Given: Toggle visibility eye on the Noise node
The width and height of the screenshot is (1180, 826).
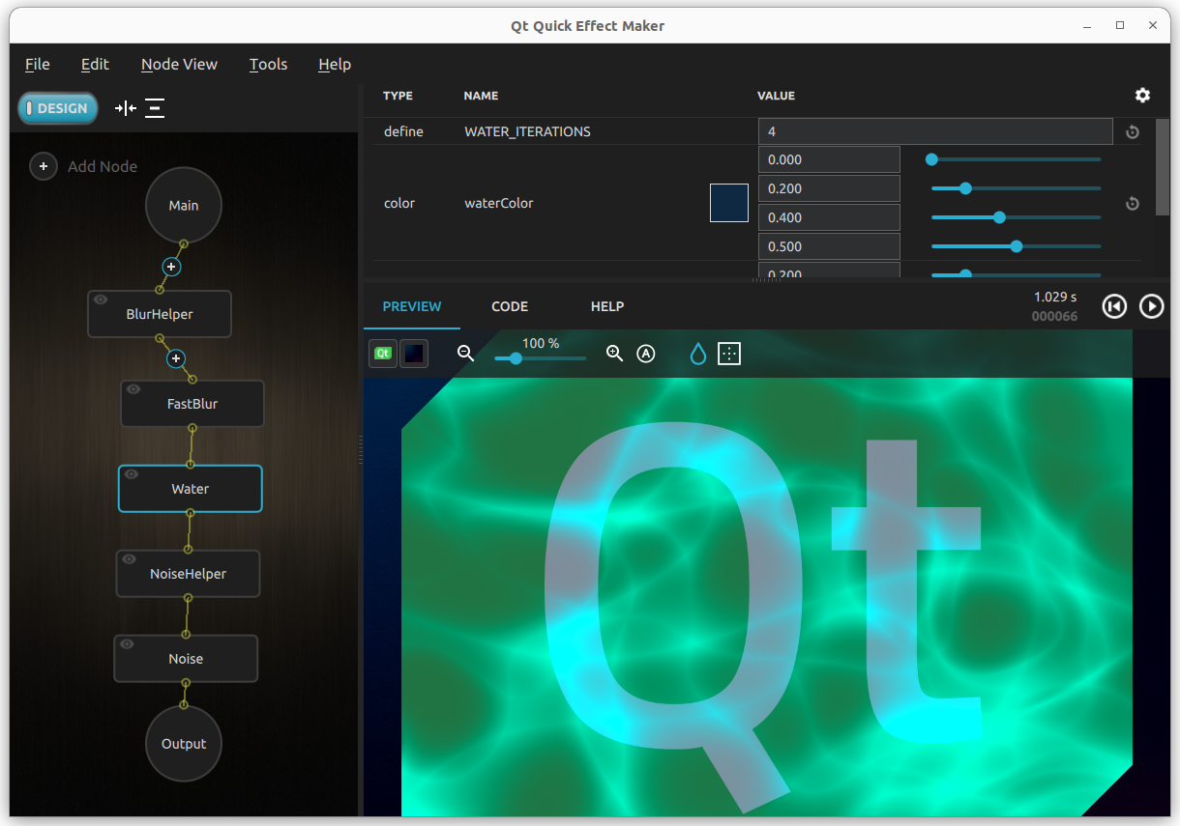Looking at the screenshot, I should 127,644.
